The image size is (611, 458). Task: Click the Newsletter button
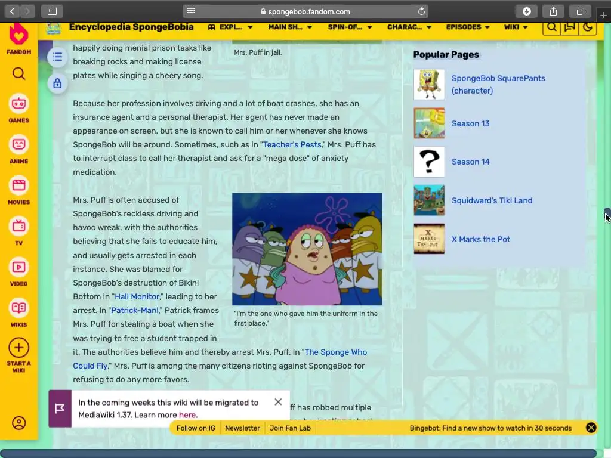click(242, 428)
